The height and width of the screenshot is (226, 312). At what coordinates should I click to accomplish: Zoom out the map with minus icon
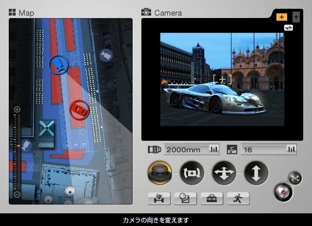click(17, 194)
